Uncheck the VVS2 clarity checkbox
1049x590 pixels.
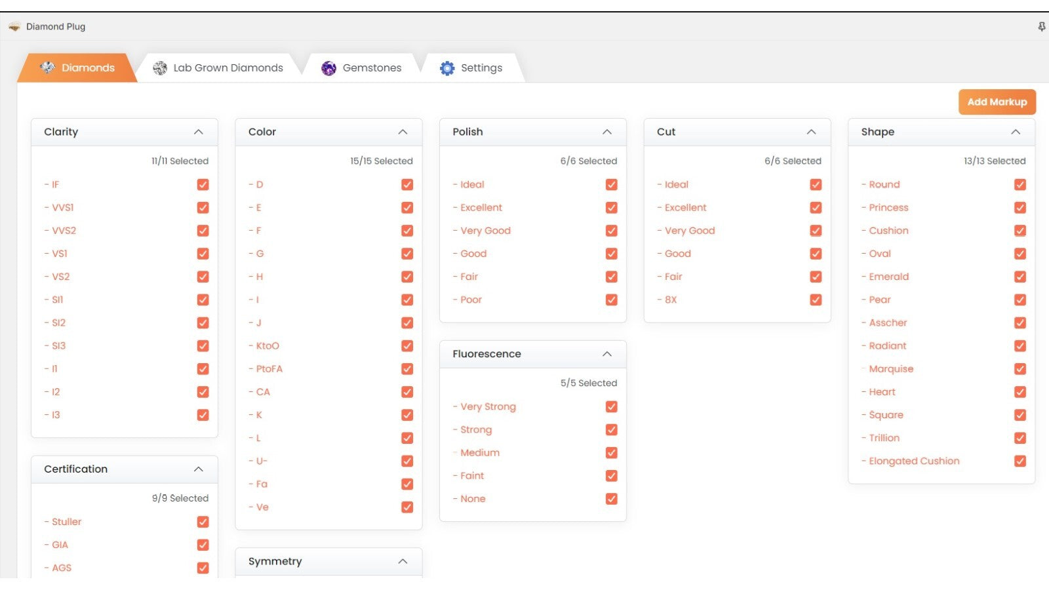click(x=203, y=231)
